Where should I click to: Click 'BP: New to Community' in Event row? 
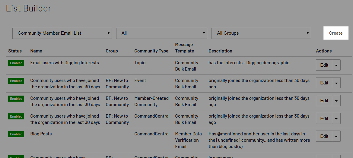point(117,84)
